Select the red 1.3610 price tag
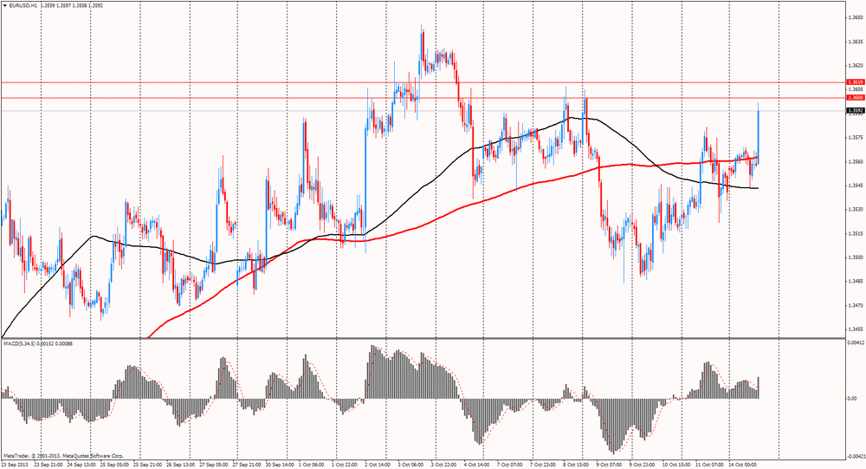This screenshot has width=866, height=469. [x=855, y=81]
